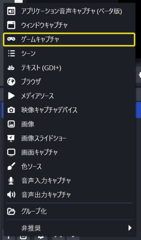This screenshot has height=240, width=141.
Task: Click the monitor icon beside 画面キャプチャ
Action: [11, 152]
